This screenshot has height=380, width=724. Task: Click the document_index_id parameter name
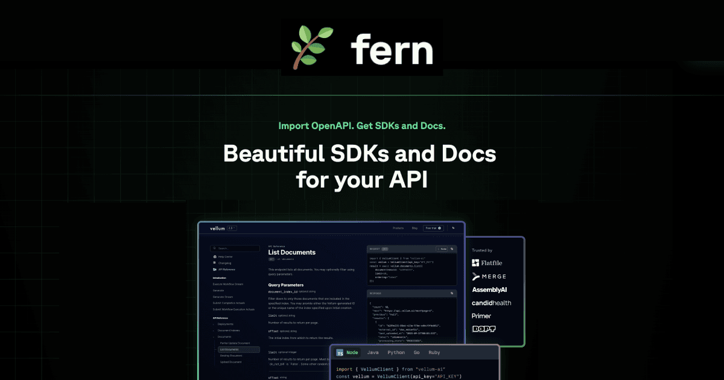[284, 291]
